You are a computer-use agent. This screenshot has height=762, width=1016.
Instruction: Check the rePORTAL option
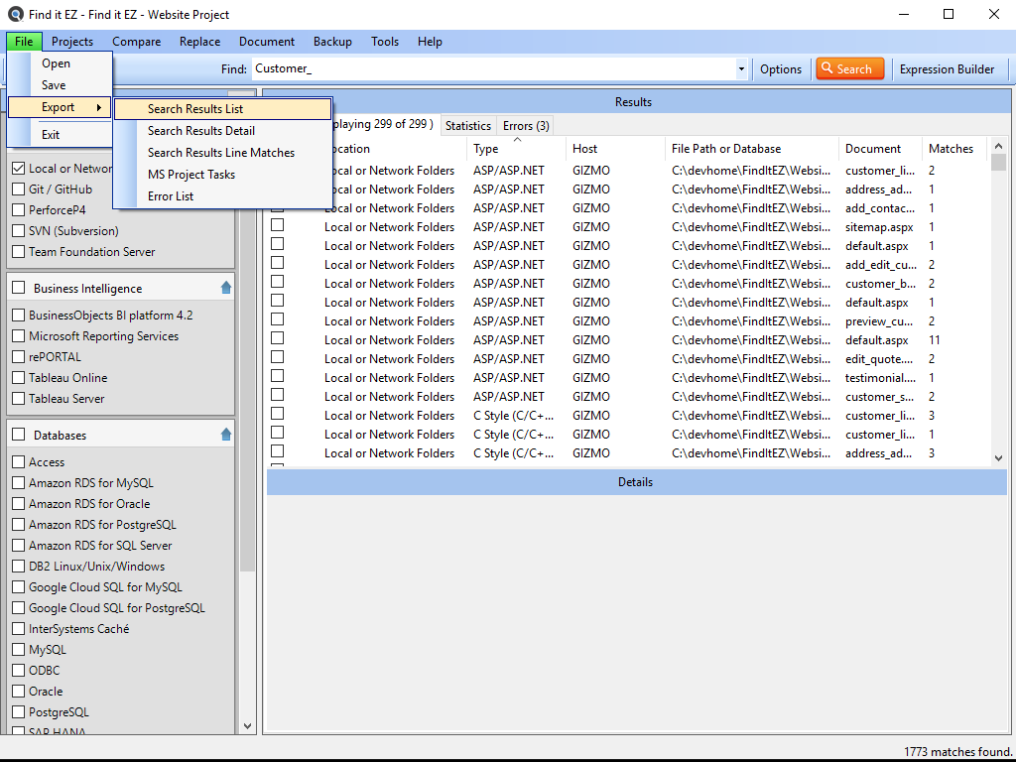tap(19, 357)
